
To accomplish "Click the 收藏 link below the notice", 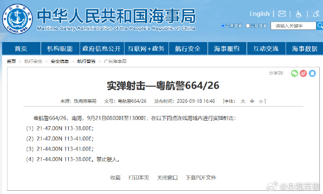I will 115,178.
